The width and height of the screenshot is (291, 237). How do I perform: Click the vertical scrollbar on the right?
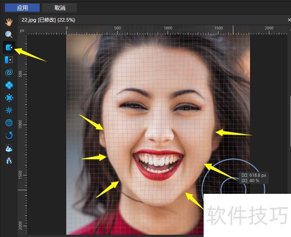[290, 121]
